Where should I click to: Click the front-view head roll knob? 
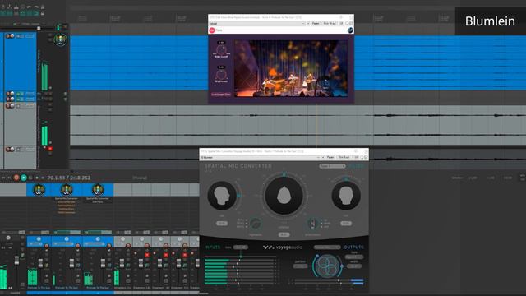point(346,196)
